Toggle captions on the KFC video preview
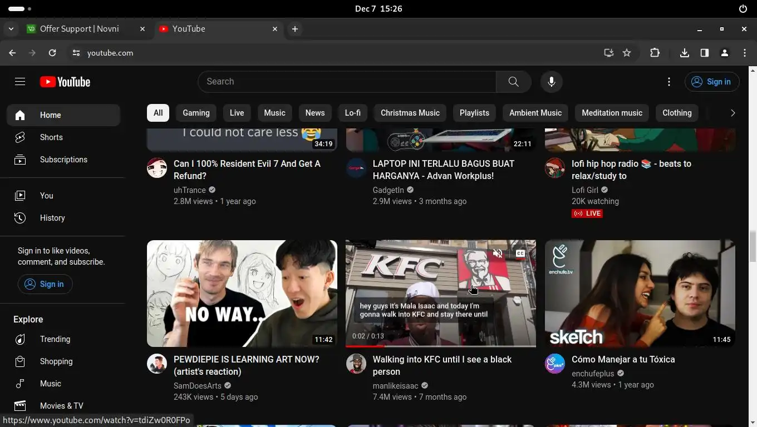757x427 pixels. tap(520, 254)
